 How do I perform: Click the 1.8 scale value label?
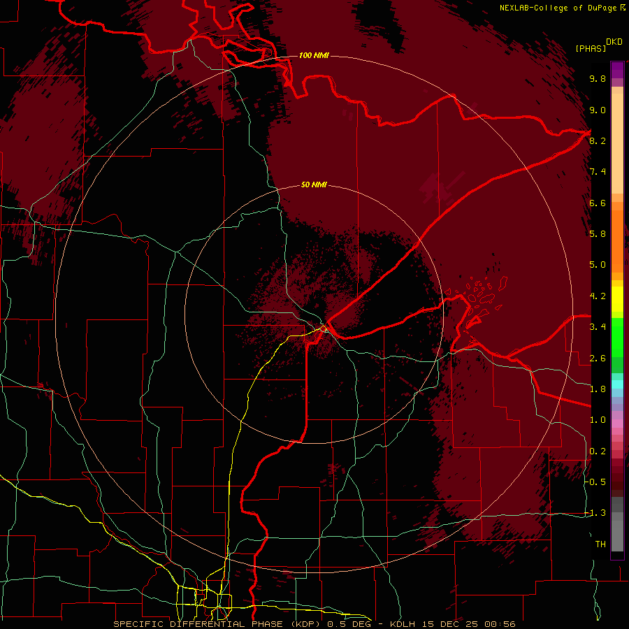(598, 389)
